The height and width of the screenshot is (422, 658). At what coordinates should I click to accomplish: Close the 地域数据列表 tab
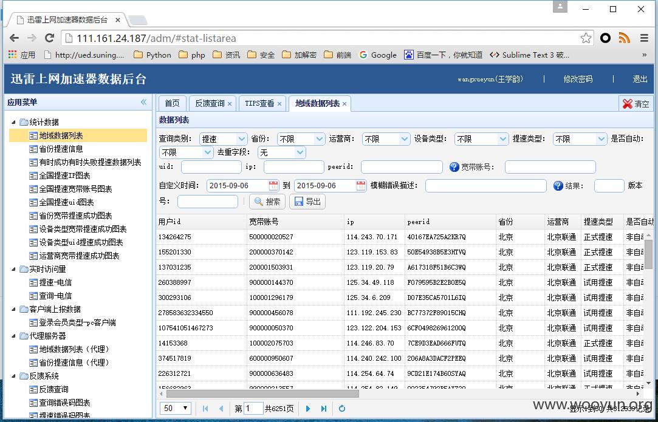pos(344,104)
